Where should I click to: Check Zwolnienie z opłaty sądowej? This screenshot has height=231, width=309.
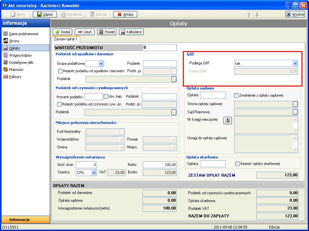coord(237,95)
